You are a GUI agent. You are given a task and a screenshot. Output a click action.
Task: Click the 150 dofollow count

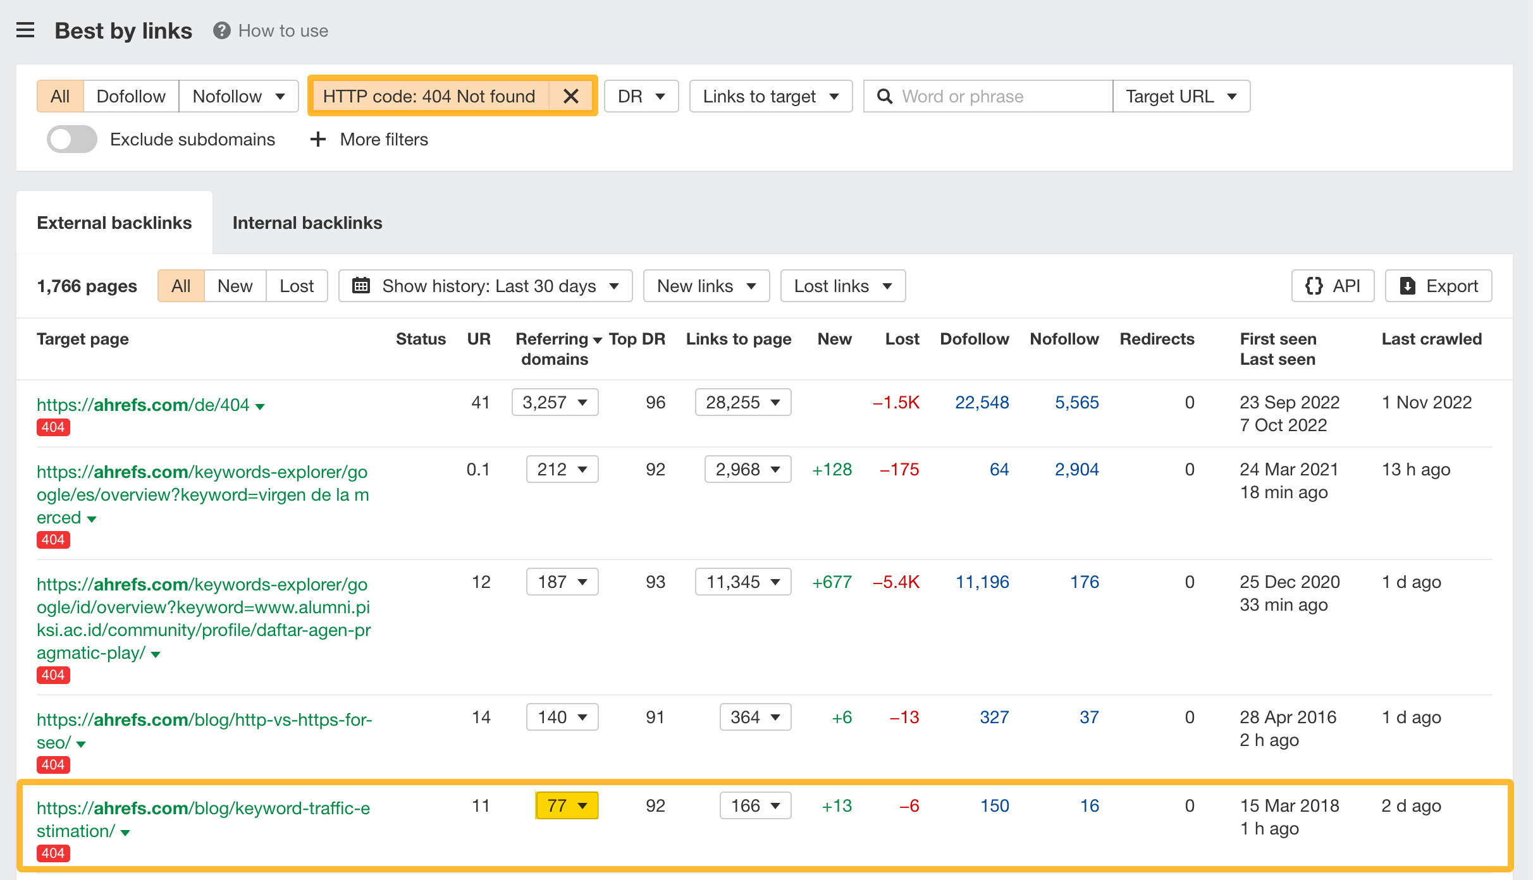click(x=995, y=805)
